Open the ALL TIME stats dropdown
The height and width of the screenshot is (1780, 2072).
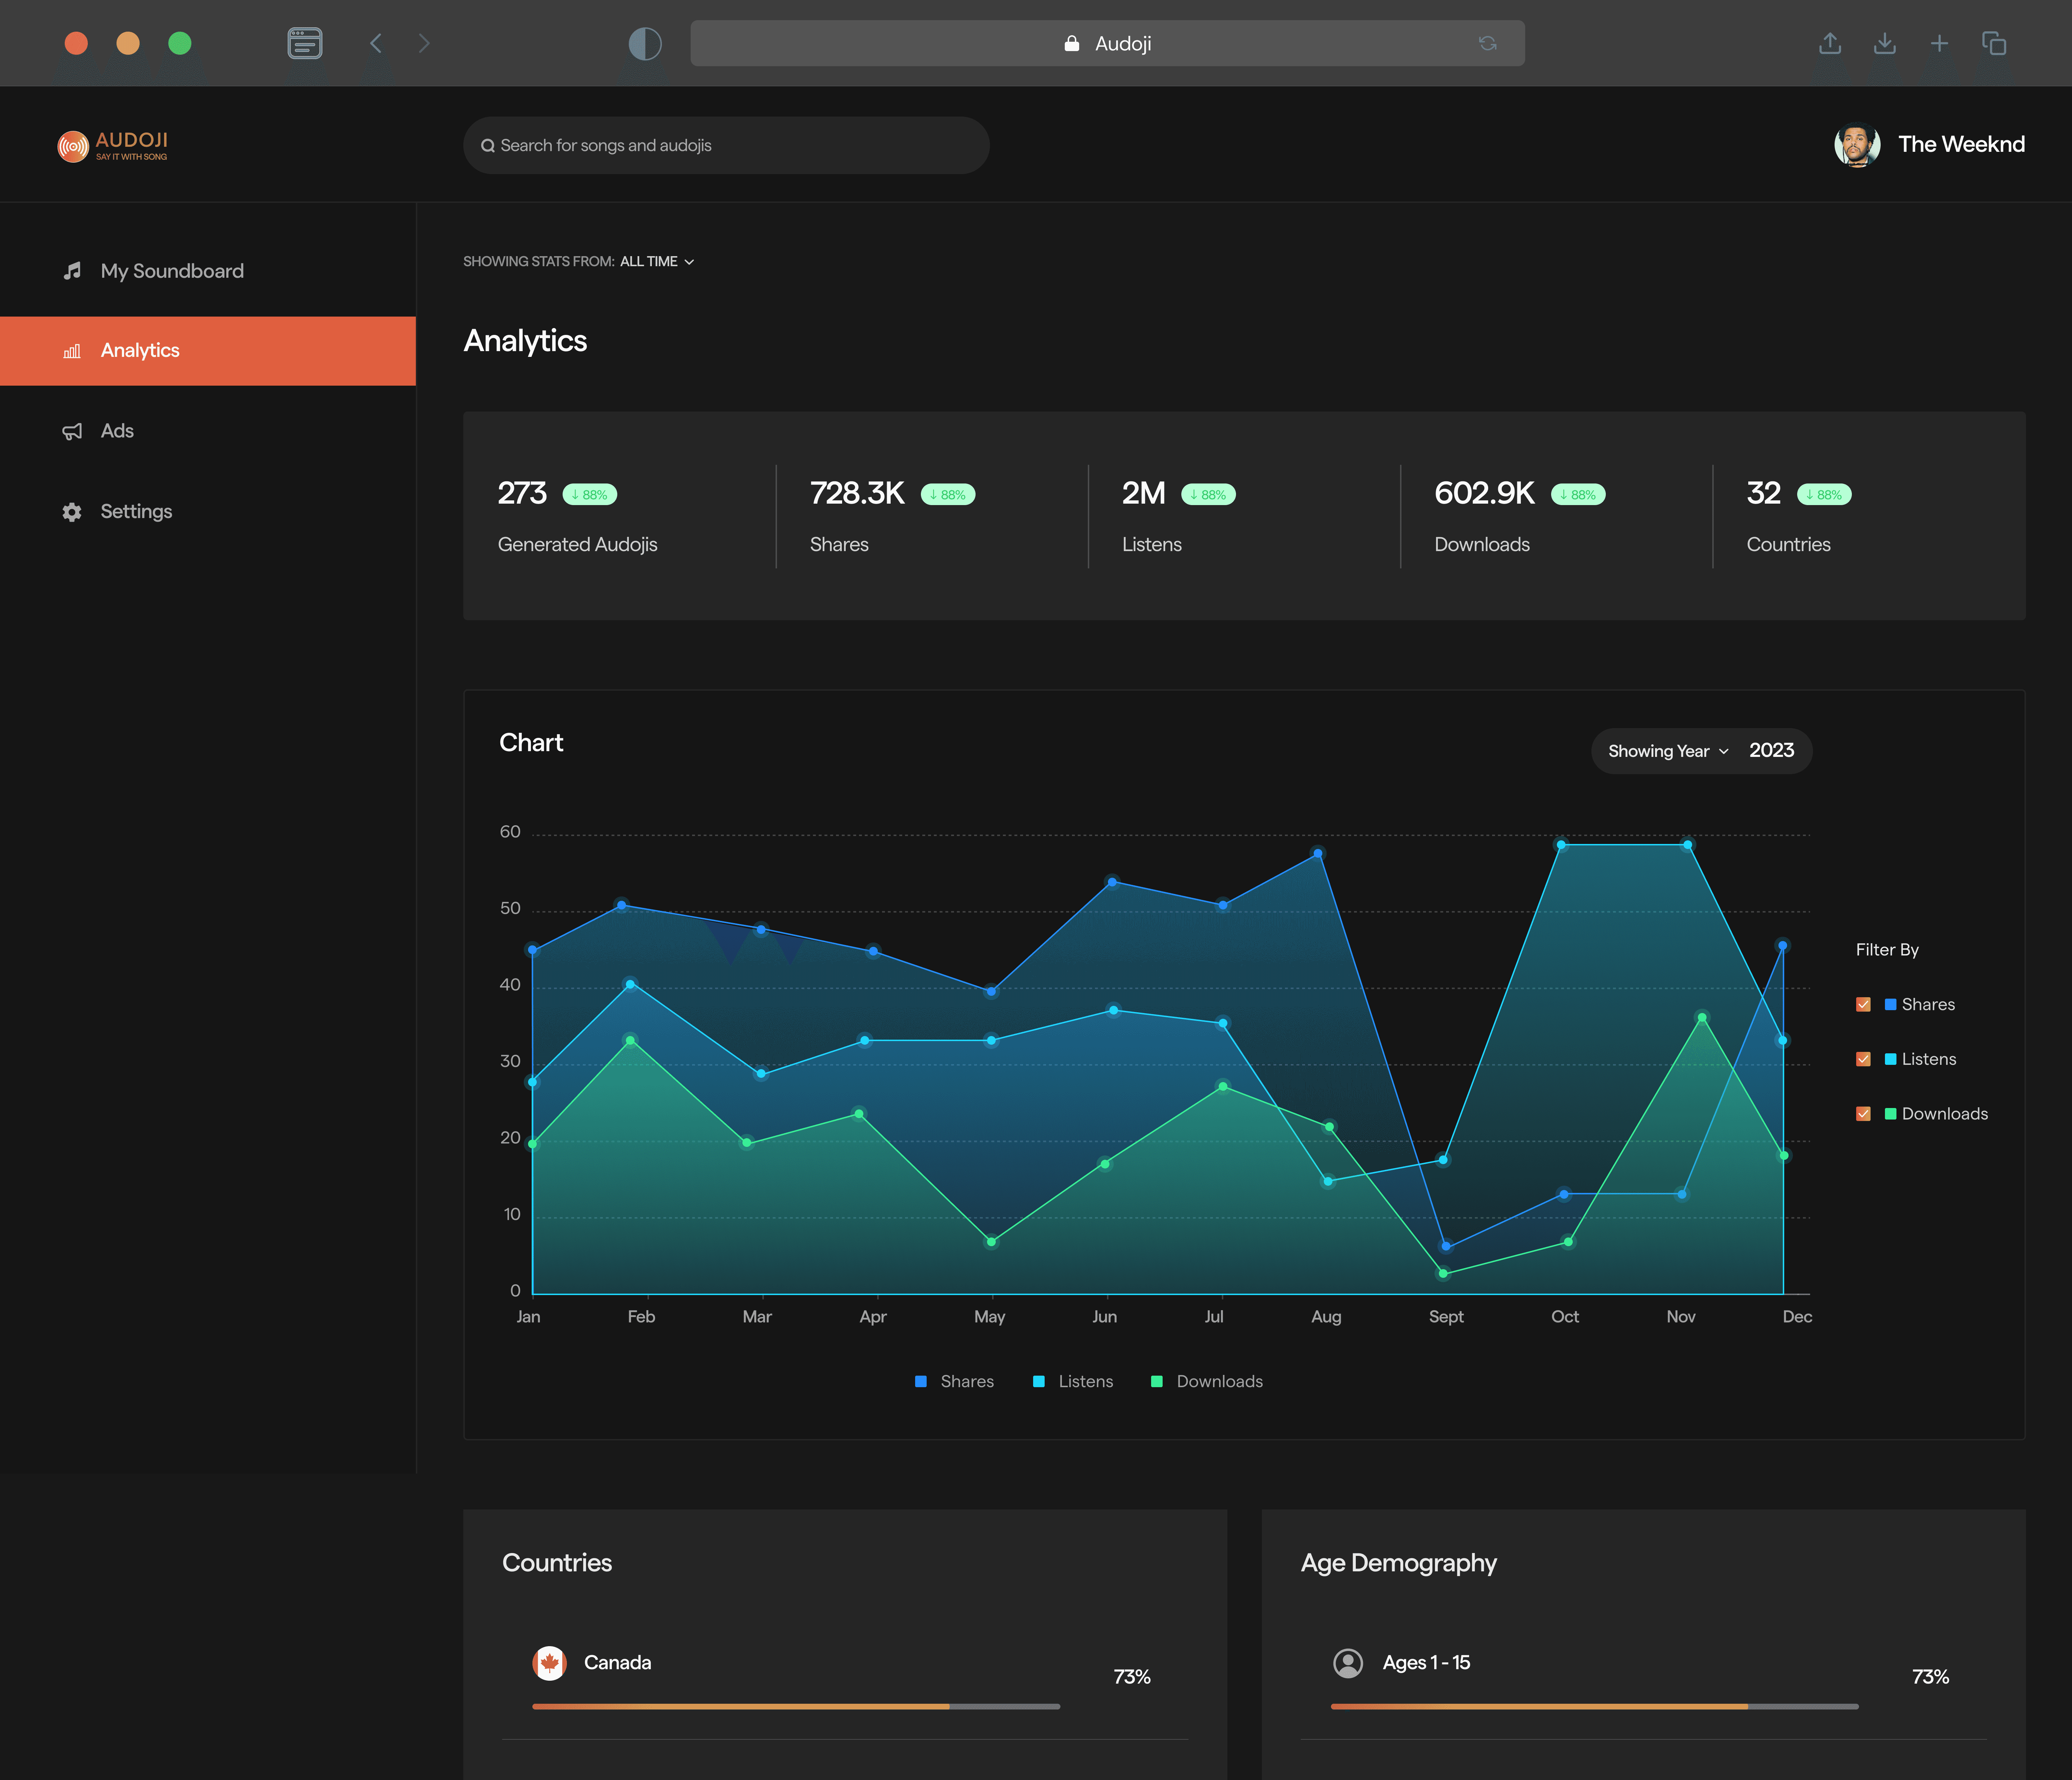657,261
